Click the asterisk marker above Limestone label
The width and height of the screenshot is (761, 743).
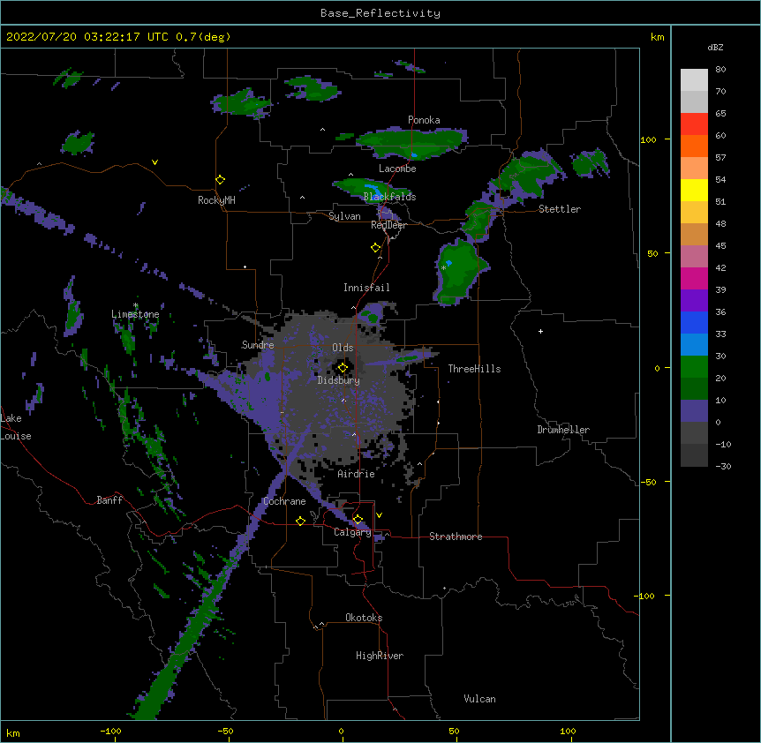(135, 305)
